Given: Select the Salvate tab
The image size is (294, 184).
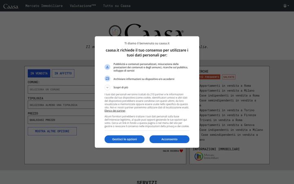Looking at the screenshot, I should click(x=229, y=77).
